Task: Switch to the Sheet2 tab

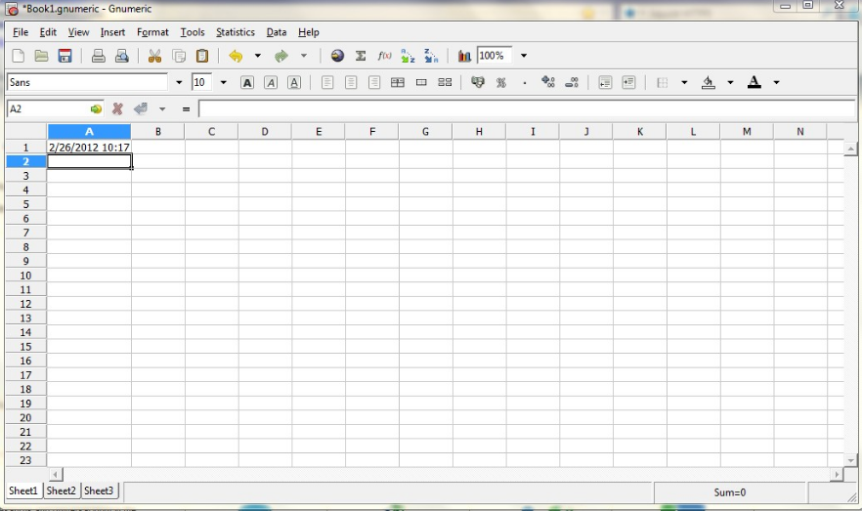Action: tap(61, 490)
